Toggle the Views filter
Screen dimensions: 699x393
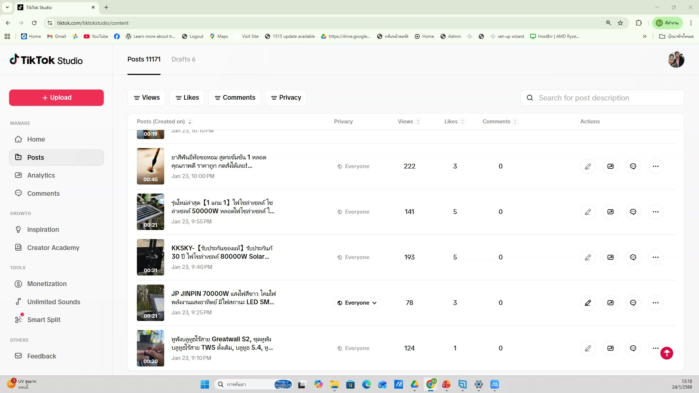[146, 97]
